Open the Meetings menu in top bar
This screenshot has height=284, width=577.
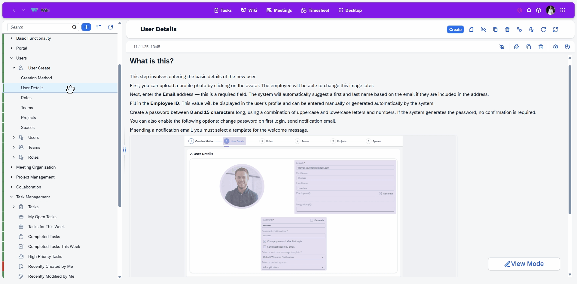[x=279, y=10]
